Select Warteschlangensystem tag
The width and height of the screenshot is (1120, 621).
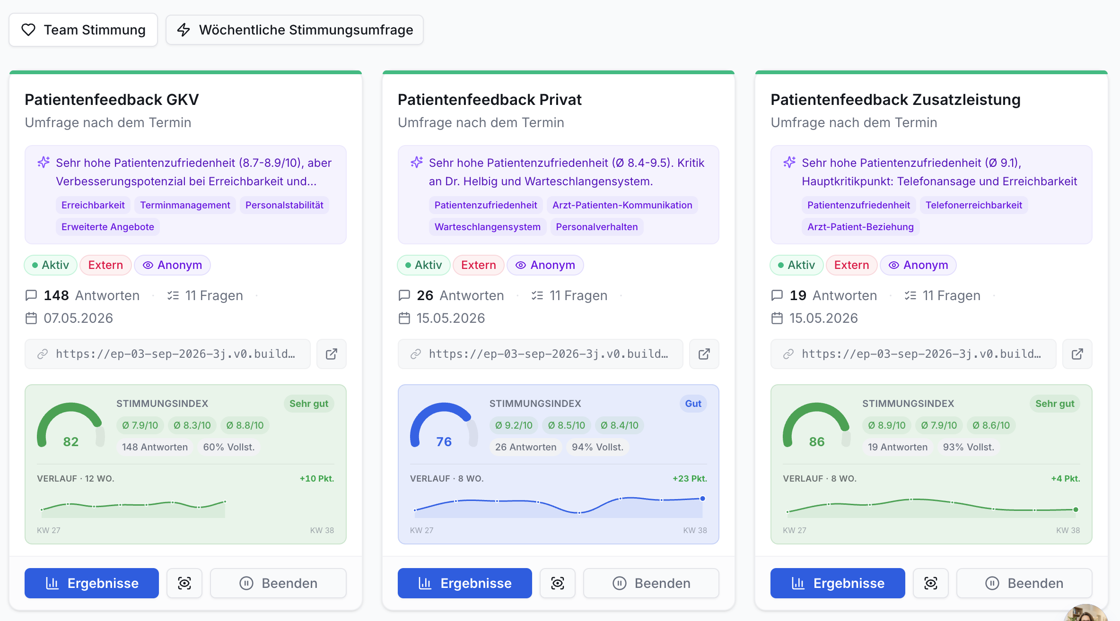[488, 227]
